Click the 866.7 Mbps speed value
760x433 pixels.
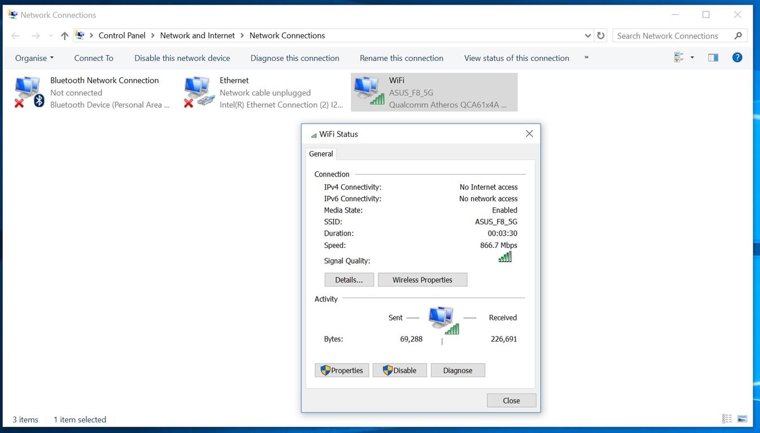[x=499, y=245]
